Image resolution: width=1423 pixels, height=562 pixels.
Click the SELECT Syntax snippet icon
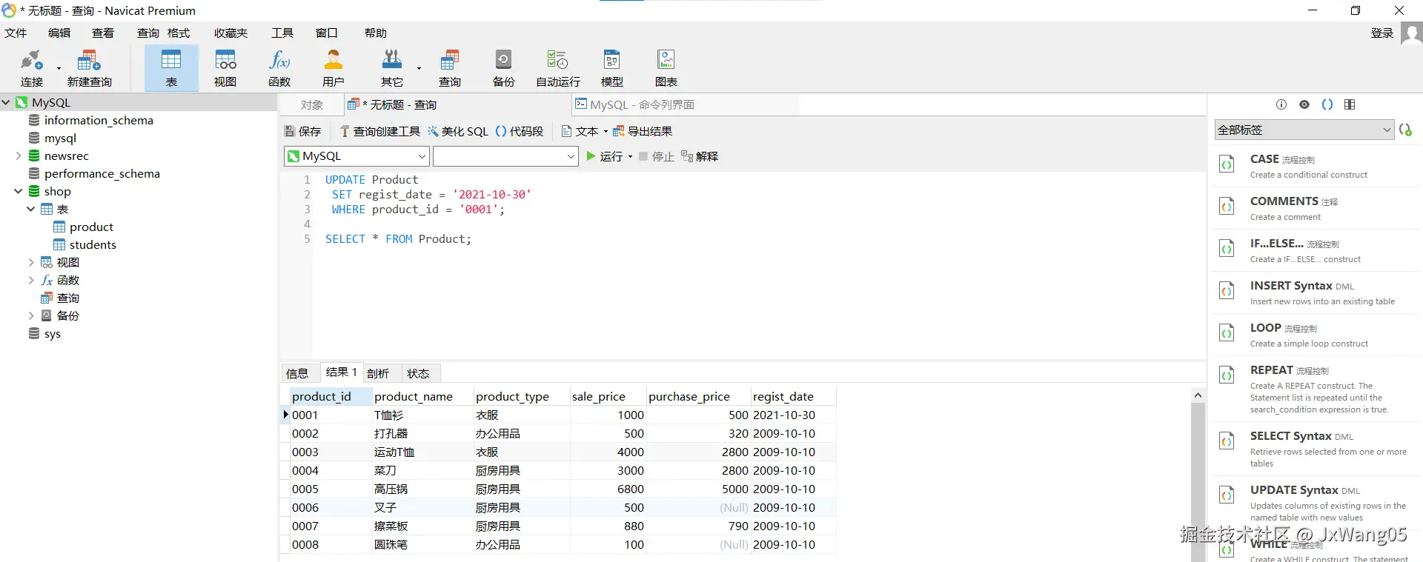1227,441
